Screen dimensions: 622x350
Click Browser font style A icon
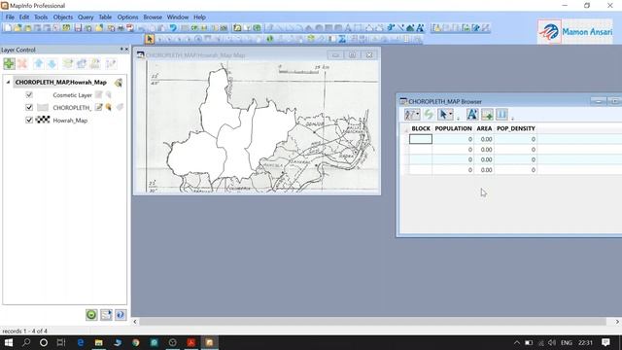[472, 115]
